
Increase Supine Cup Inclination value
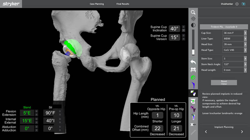pyautogui.click(x=183, y=27)
